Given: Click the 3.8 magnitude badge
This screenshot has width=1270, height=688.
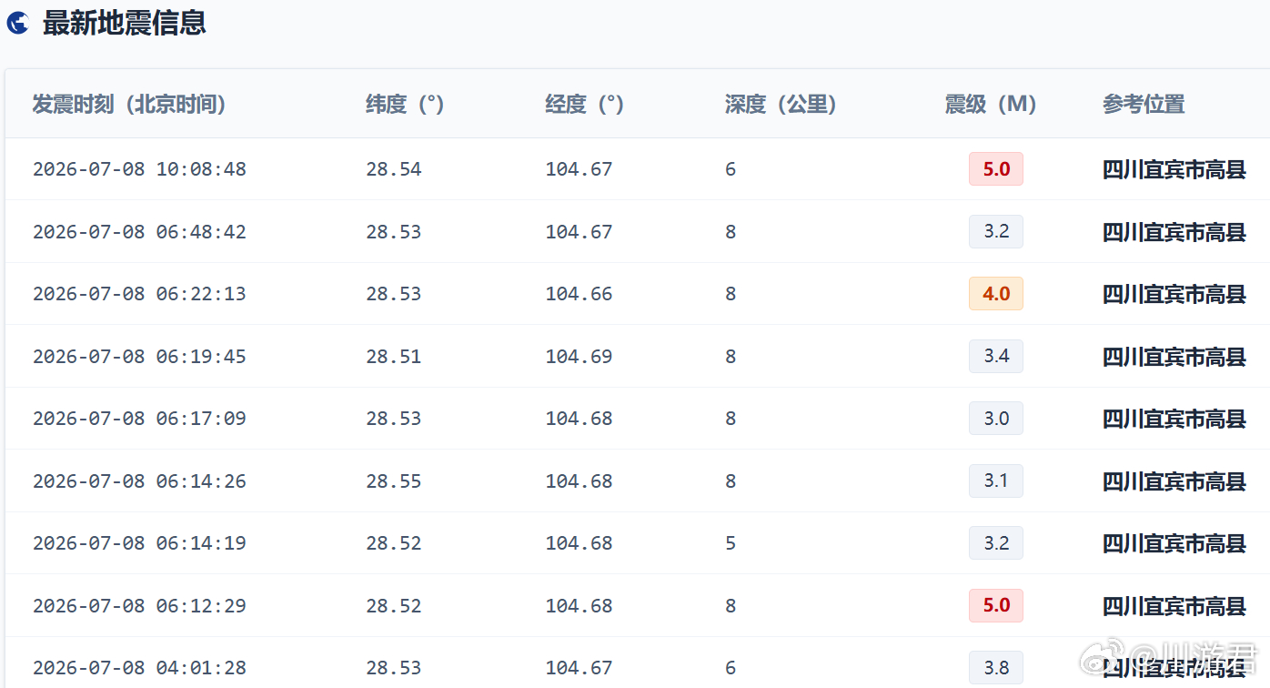Looking at the screenshot, I should pyautogui.click(x=996, y=668).
